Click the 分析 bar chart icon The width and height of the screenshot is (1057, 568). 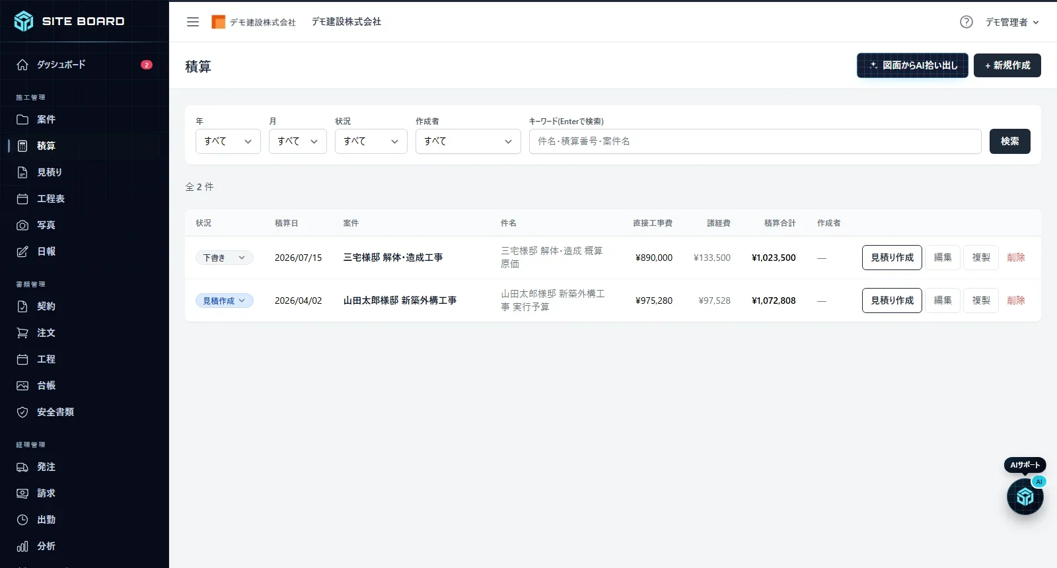pos(22,546)
